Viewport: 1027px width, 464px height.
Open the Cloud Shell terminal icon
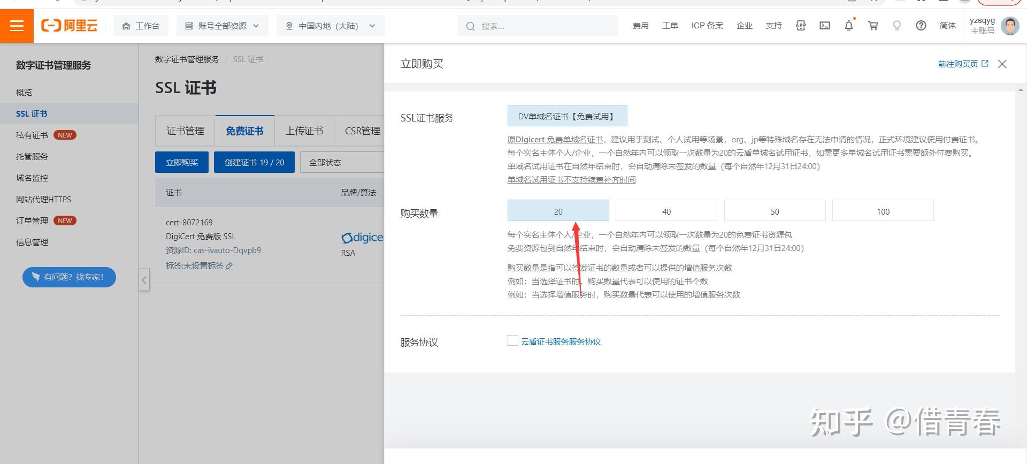(x=825, y=26)
